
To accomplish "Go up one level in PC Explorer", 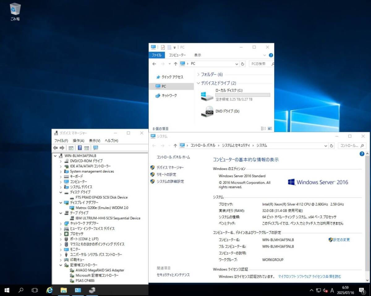I will click(176, 64).
